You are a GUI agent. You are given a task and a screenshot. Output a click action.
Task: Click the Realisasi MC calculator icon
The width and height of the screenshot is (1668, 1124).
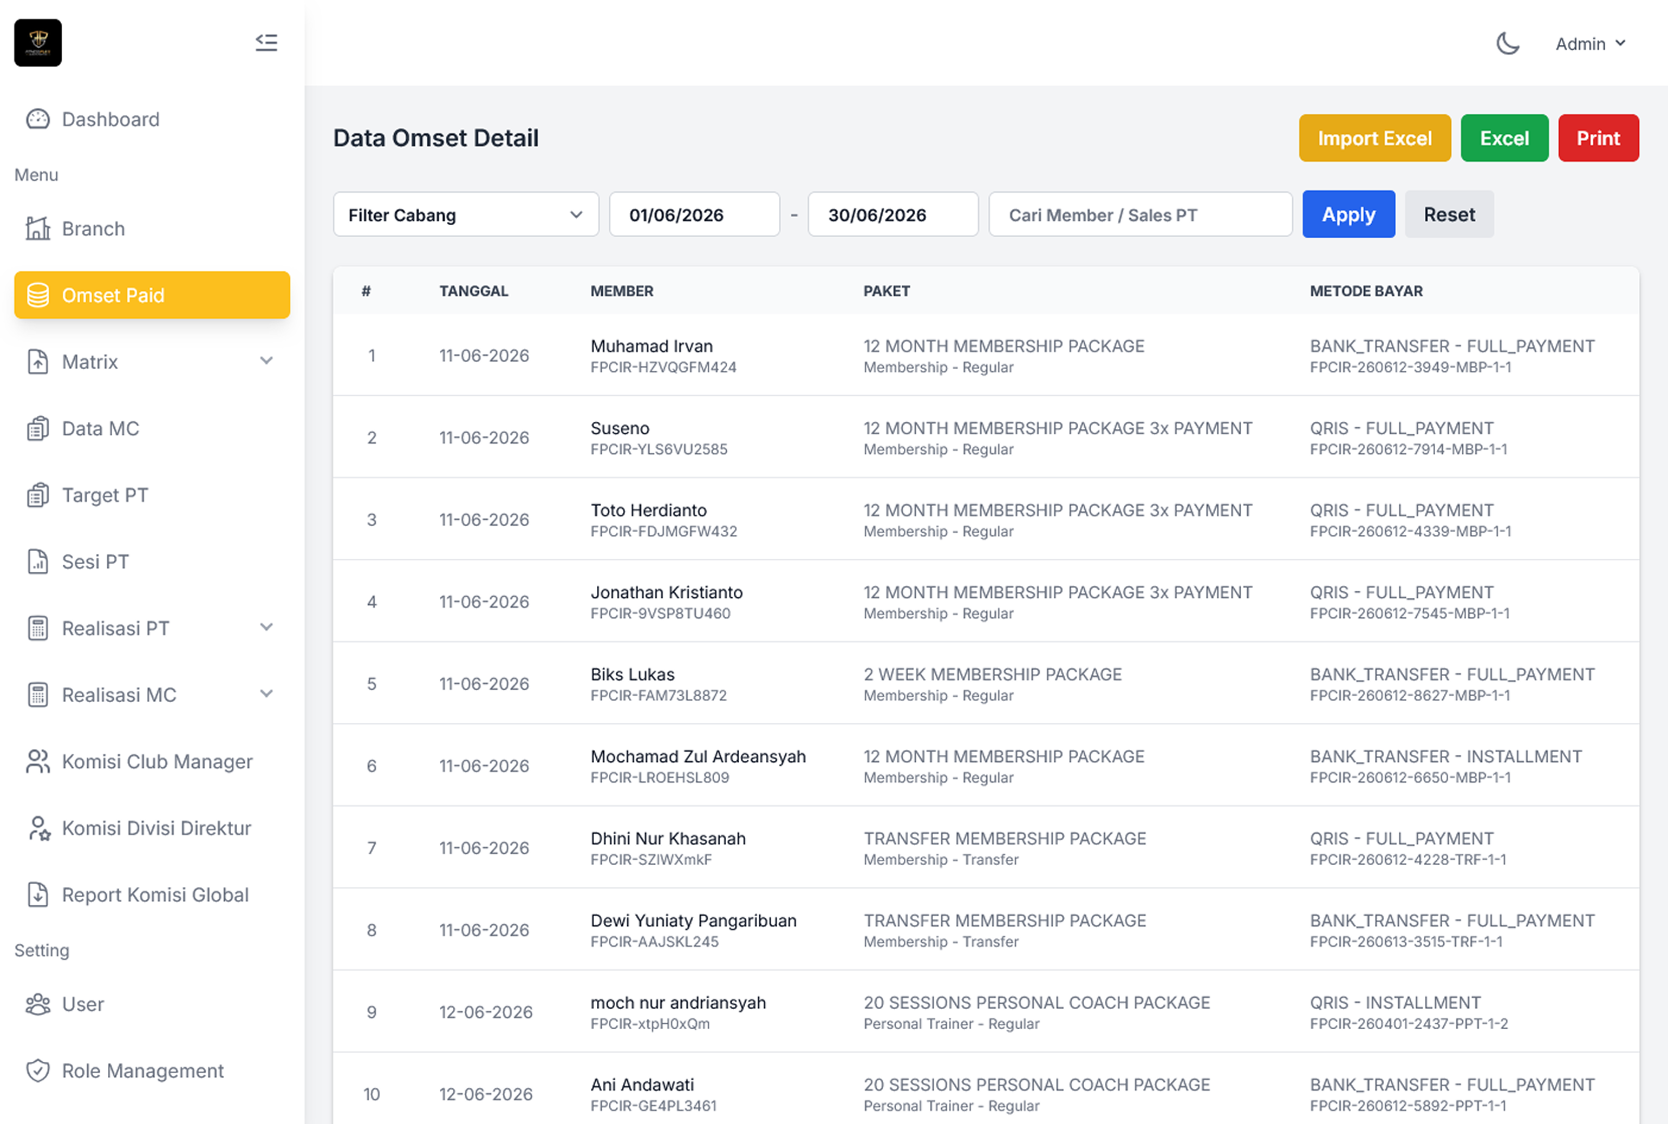[38, 695]
